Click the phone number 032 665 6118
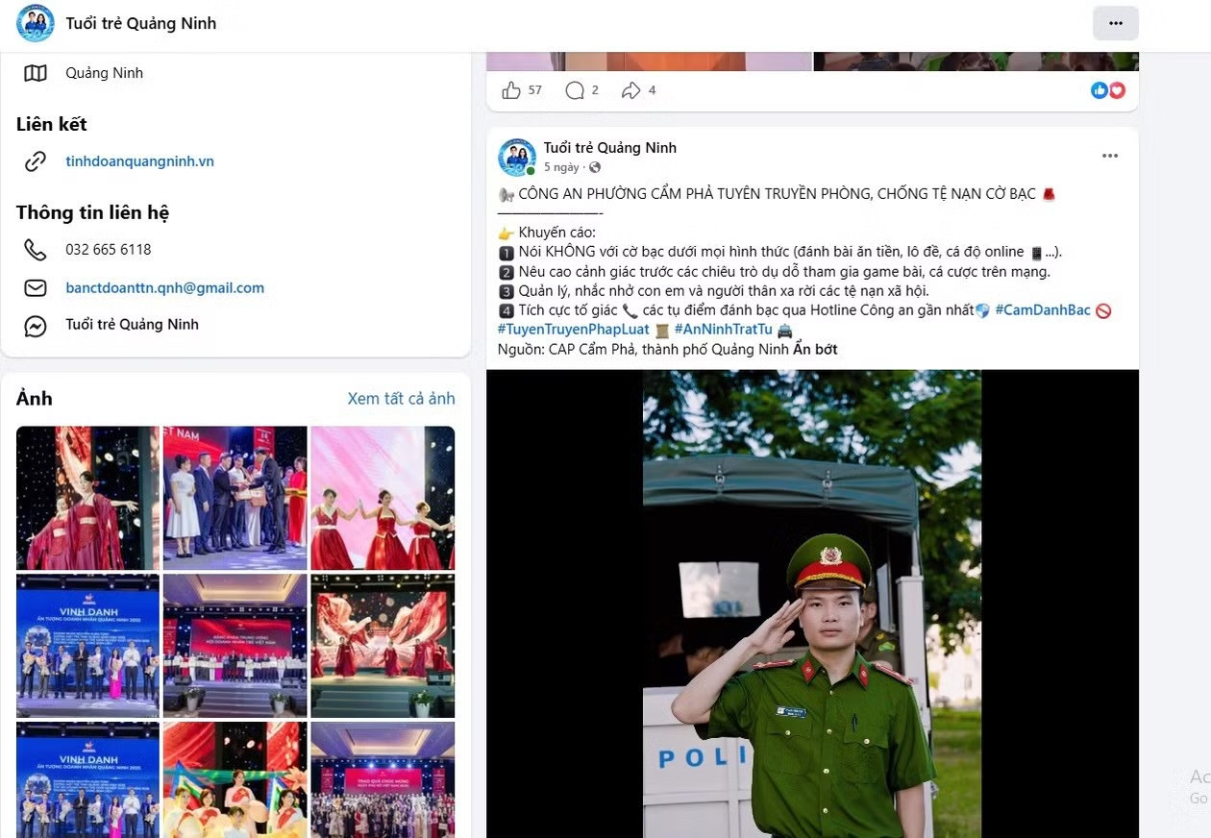The image size is (1211, 838). click(x=109, y=250)
